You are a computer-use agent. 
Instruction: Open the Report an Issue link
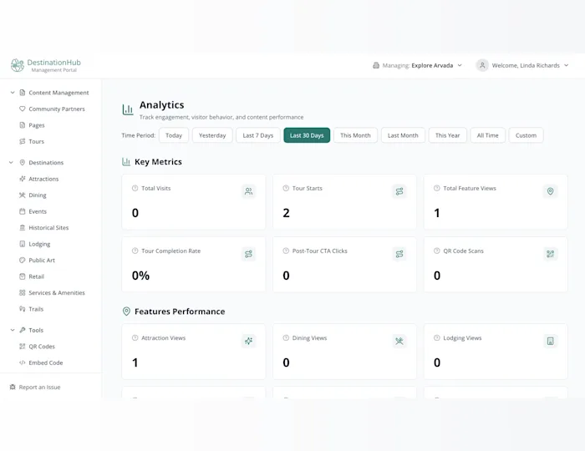35,387
